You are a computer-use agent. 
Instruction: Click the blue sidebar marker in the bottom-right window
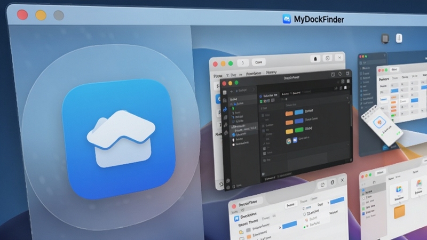point(363,214)
